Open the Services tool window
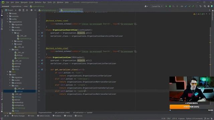 pyautogui.click(x=79, y=116)
